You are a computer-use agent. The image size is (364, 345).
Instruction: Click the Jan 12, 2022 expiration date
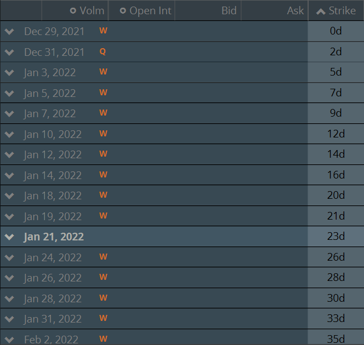click(x=53, y=155)
